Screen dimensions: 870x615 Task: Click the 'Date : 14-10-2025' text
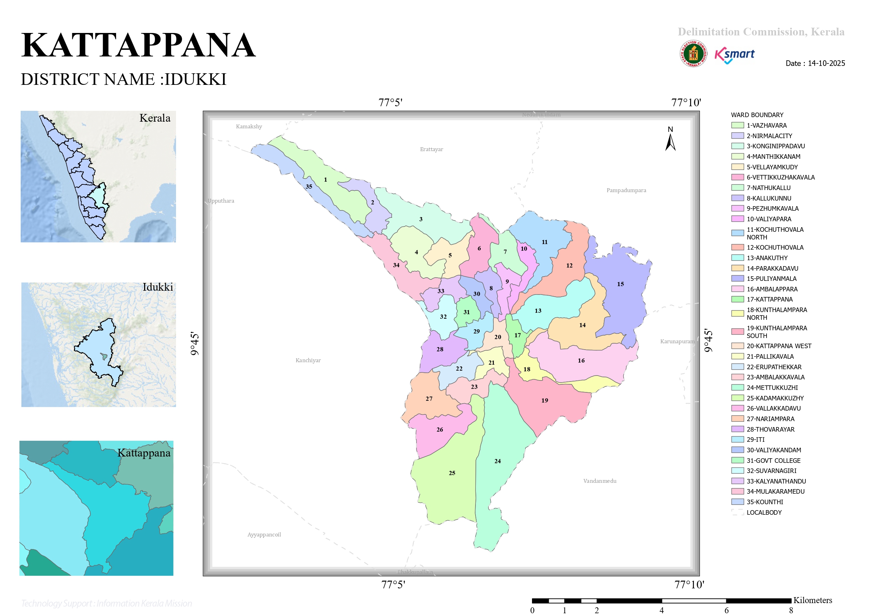pos(815,63)
